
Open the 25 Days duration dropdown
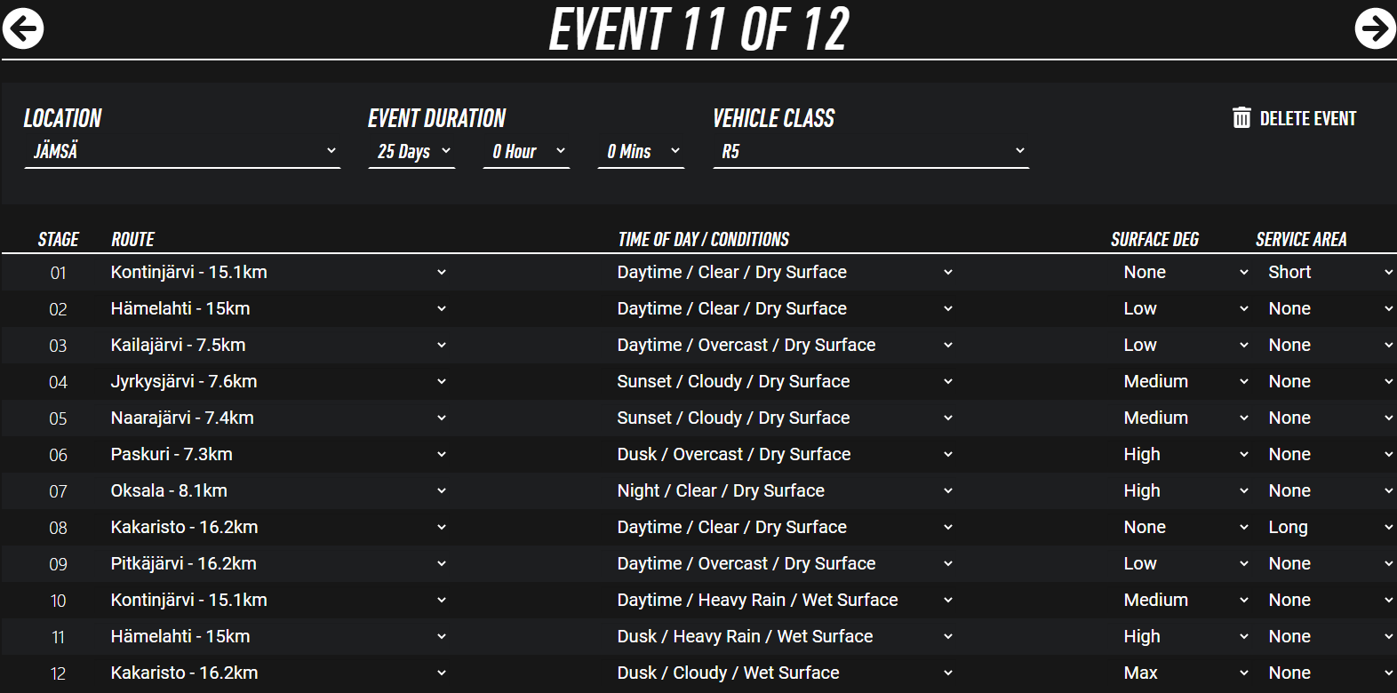[412, 152]
